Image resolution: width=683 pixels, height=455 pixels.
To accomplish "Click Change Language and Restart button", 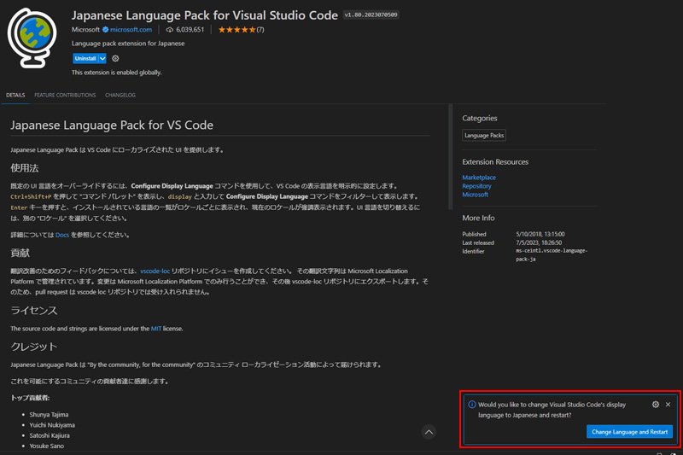I will point(629,432).
